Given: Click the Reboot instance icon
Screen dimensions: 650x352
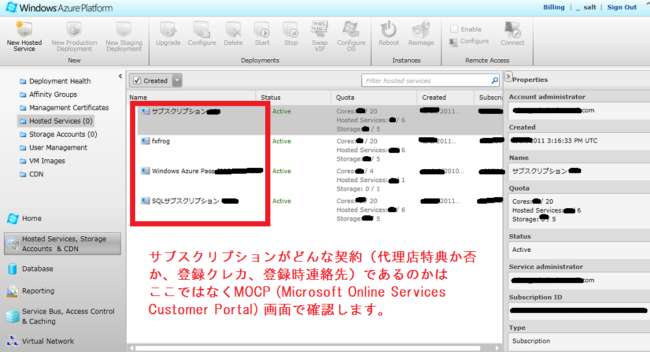Looking at the screenshot, I should pyautogui.click(x=389, y=31).
